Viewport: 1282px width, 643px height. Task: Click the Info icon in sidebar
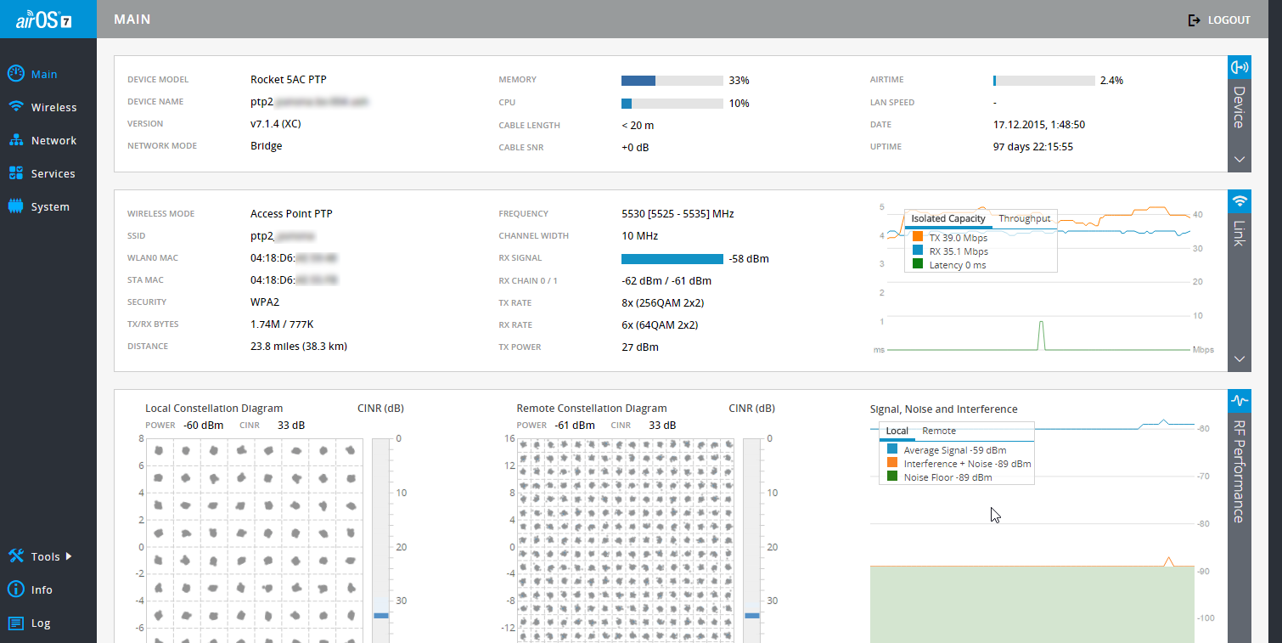click(15, 589)
